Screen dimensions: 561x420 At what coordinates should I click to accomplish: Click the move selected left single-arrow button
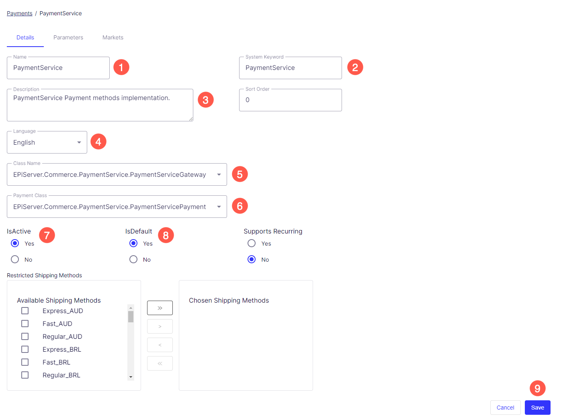(160, 345)
